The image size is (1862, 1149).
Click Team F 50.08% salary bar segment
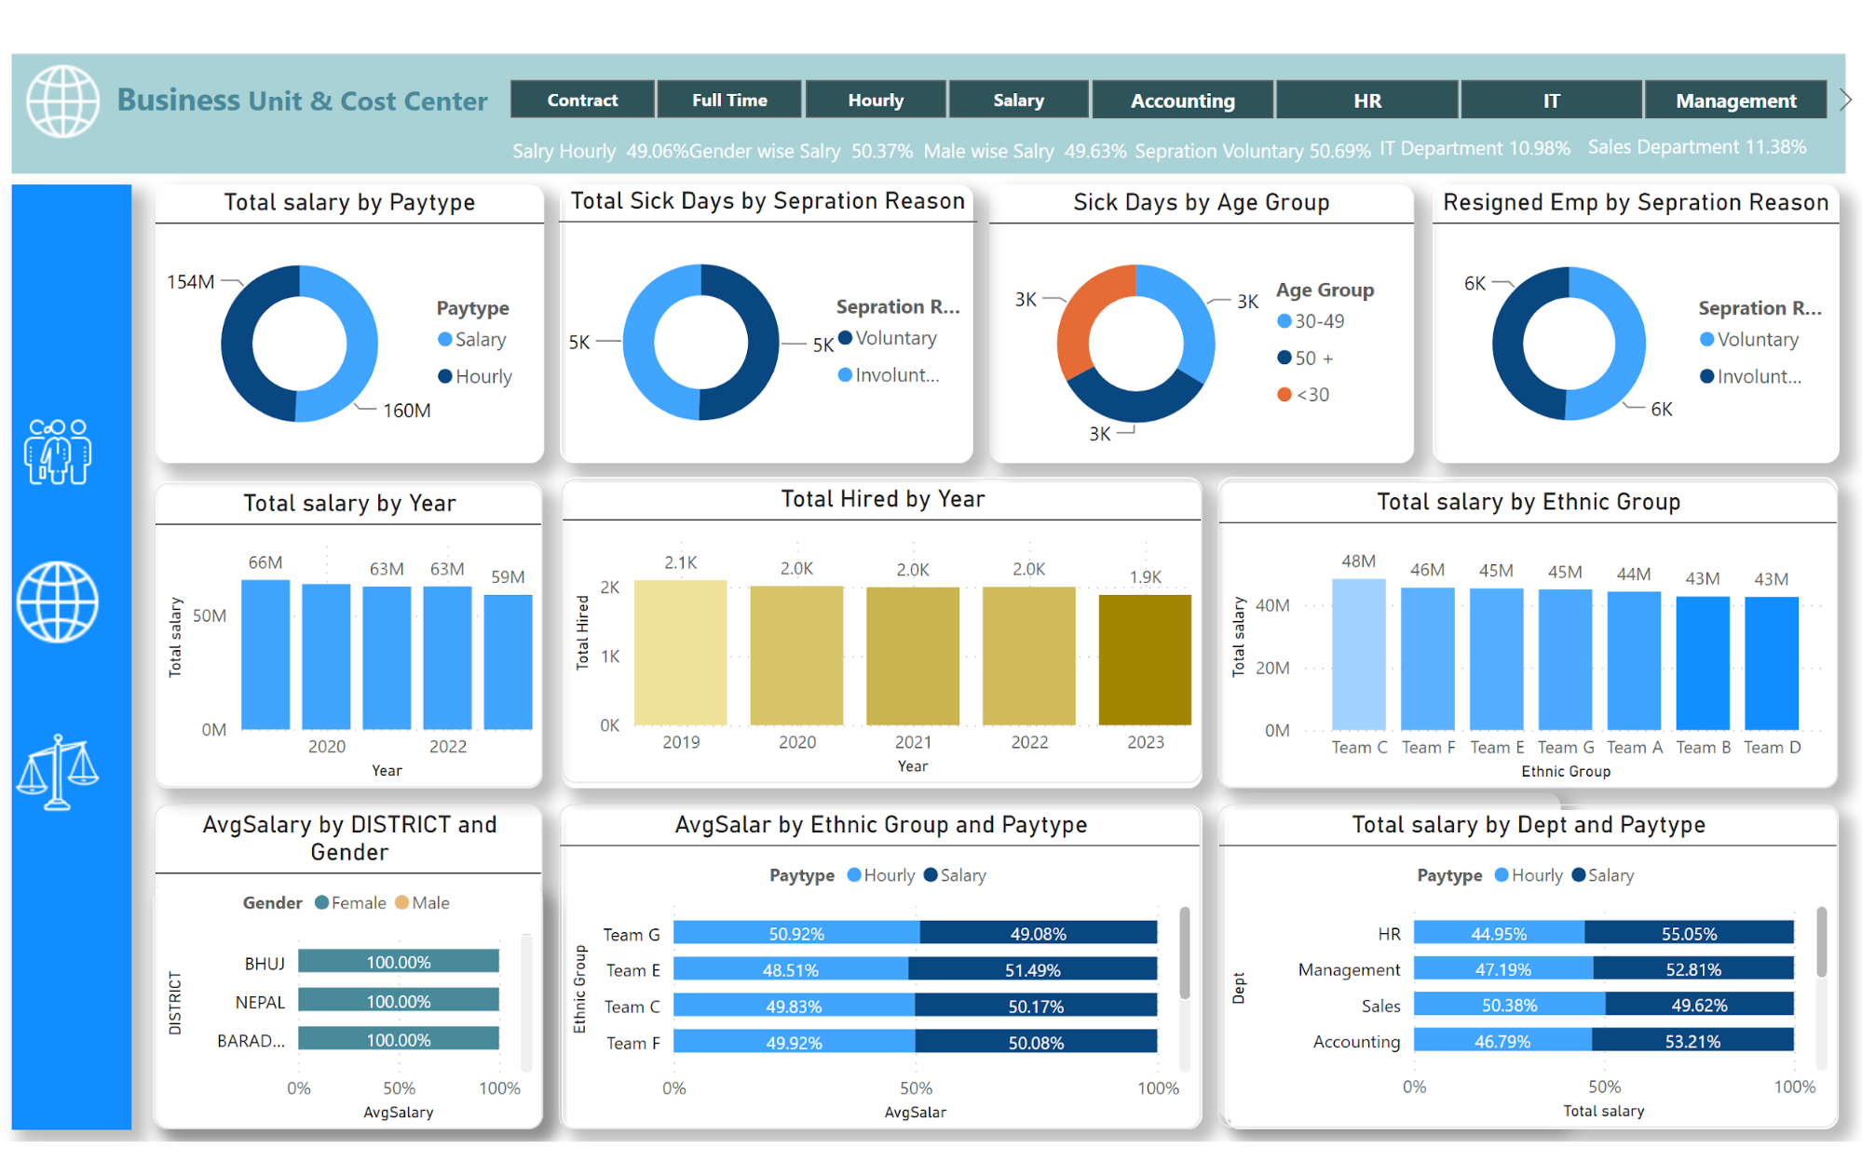point(1037,1042)
